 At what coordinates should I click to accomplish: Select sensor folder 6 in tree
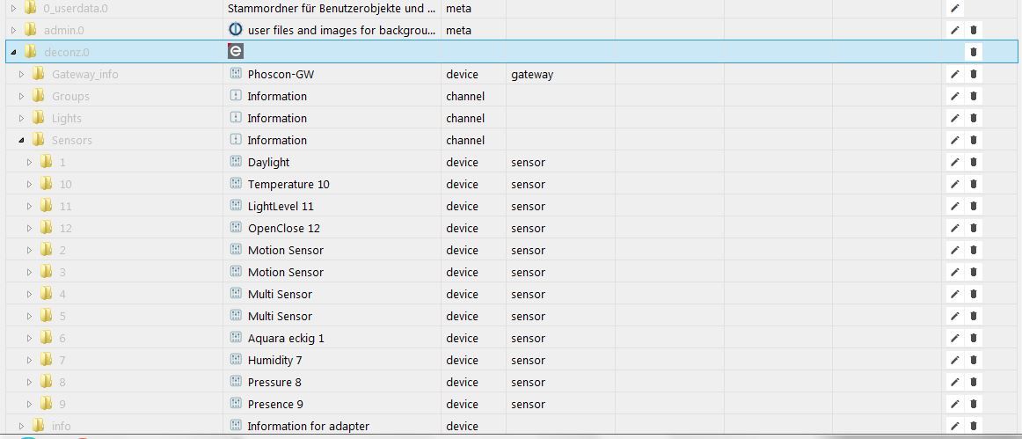pos(62,339)
